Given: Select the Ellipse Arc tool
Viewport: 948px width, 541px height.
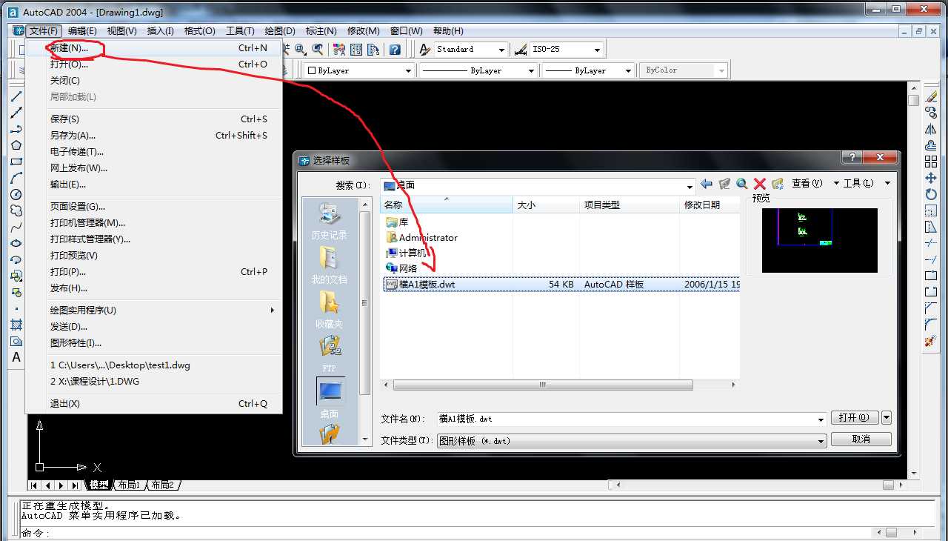Looking at the screenshot, I should click(x=16, y=259).
